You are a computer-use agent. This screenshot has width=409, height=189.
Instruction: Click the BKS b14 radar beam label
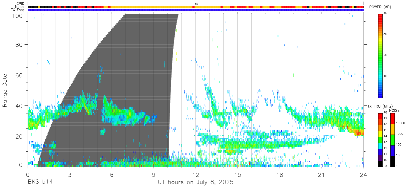click(x=40, y=182)
